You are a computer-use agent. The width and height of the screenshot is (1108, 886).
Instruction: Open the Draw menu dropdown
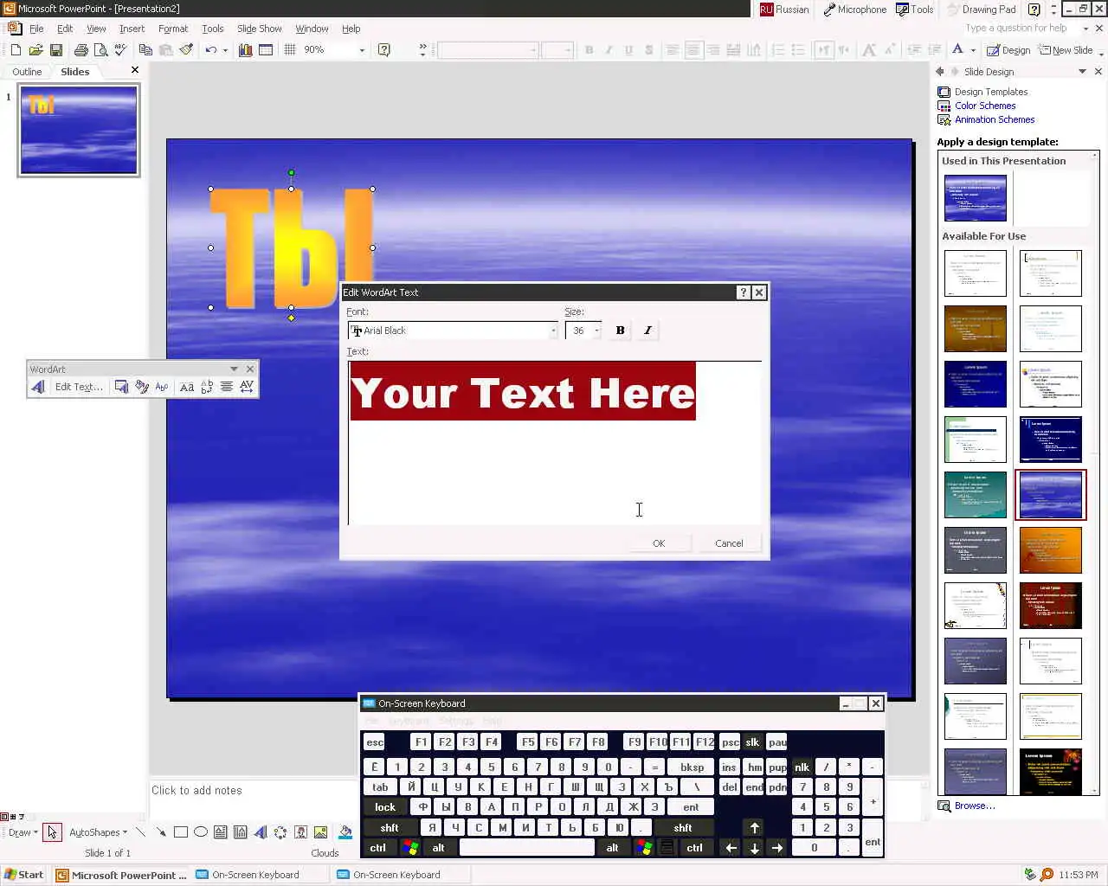23,832
